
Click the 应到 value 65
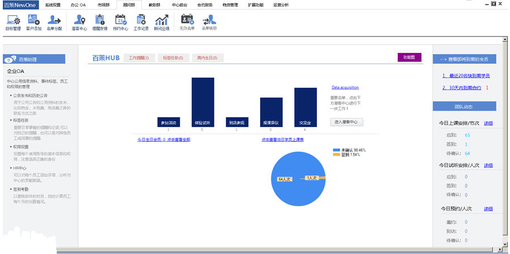tap(467, 135)
